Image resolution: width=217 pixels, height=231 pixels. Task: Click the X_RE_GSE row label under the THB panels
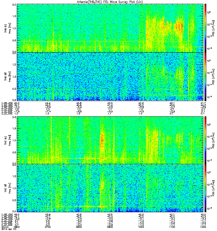pos(7,103)
